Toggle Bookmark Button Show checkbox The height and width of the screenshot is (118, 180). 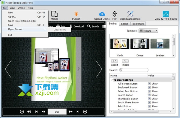click(149, 88)
